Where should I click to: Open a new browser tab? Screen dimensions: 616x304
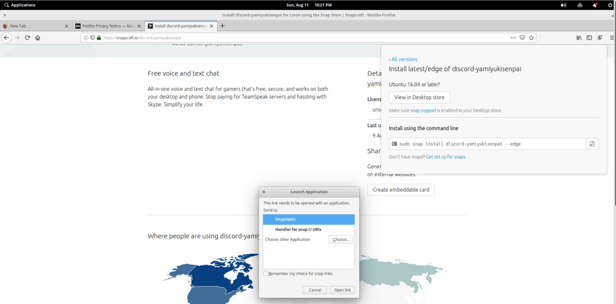pyautogui.click(x=222, y=26)
